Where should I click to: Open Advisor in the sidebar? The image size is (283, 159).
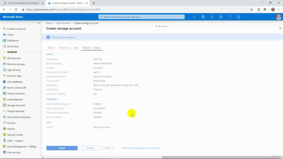click(x=11, y=129)
